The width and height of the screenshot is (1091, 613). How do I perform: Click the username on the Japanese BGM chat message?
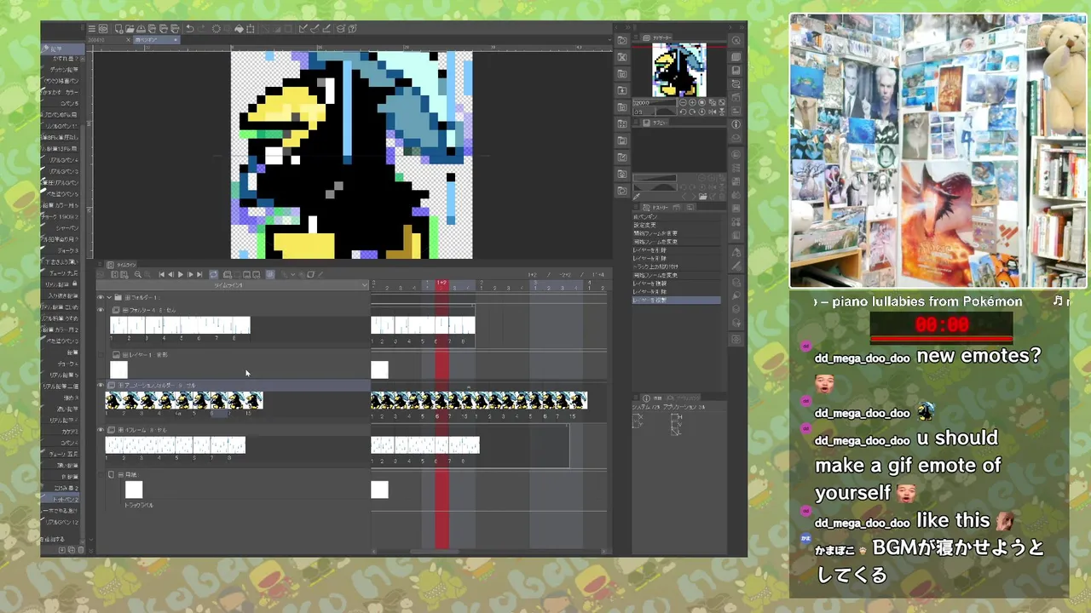835,550
